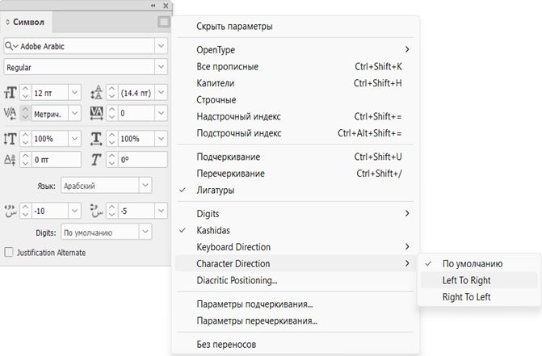
Task: Step the tracking stepper arrows
Action: coord(111,113)
